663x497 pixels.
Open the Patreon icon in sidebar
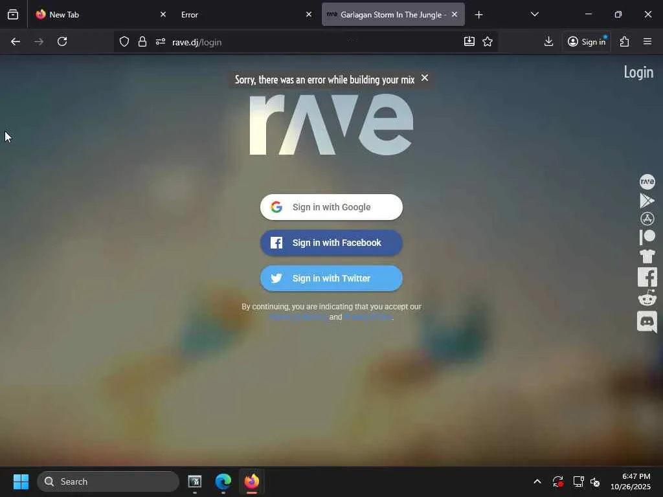click(647, 237)
